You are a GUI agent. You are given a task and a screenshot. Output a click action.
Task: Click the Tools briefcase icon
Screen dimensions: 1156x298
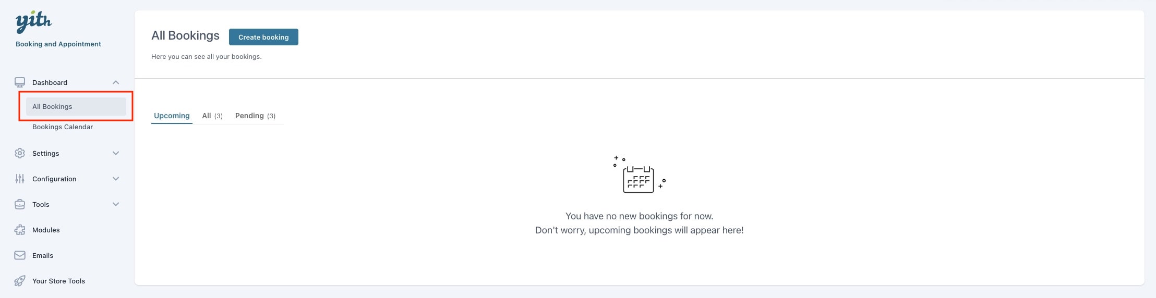click(x=20, y=204)
